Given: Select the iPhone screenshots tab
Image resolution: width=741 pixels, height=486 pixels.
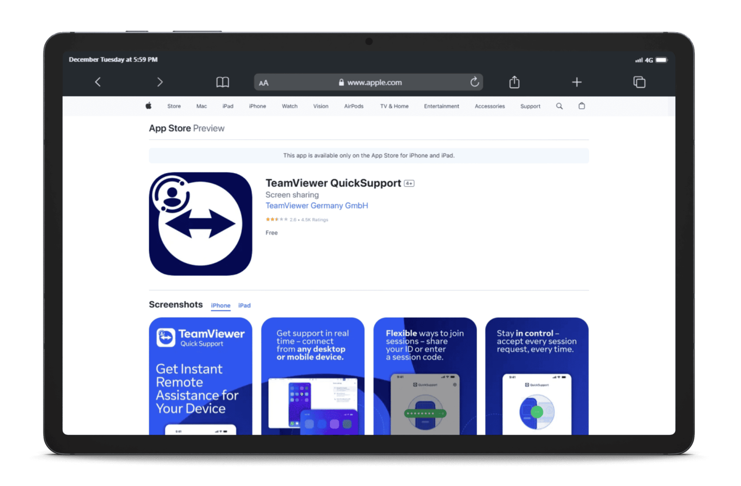Looking at the screenshot, I should [220, 305].
